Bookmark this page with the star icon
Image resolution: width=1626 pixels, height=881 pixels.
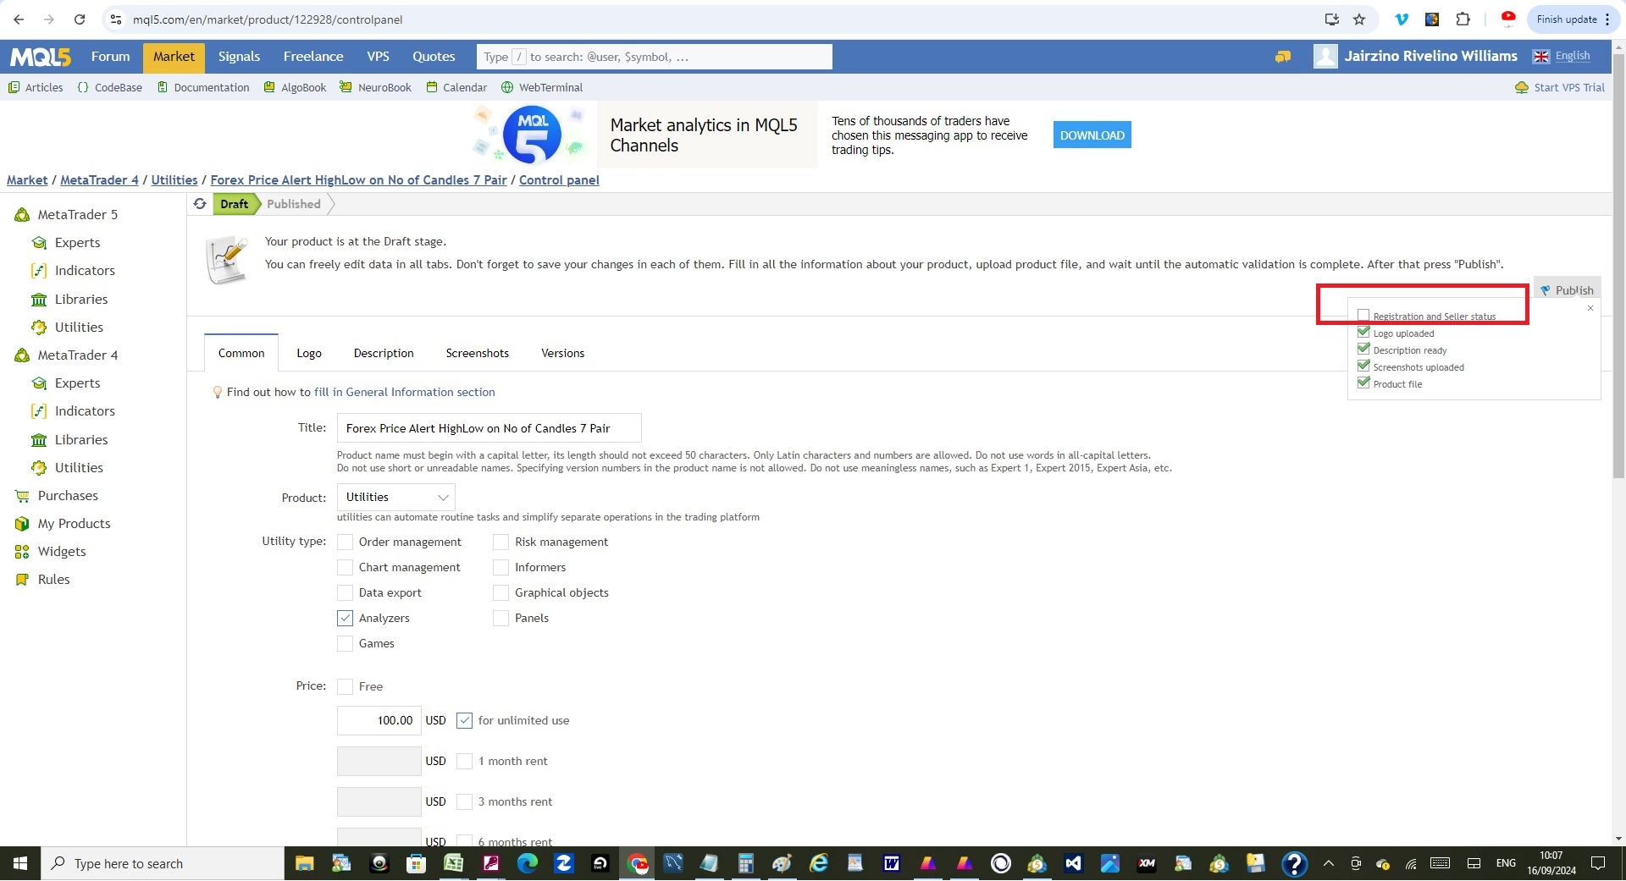click(1359, 19)
